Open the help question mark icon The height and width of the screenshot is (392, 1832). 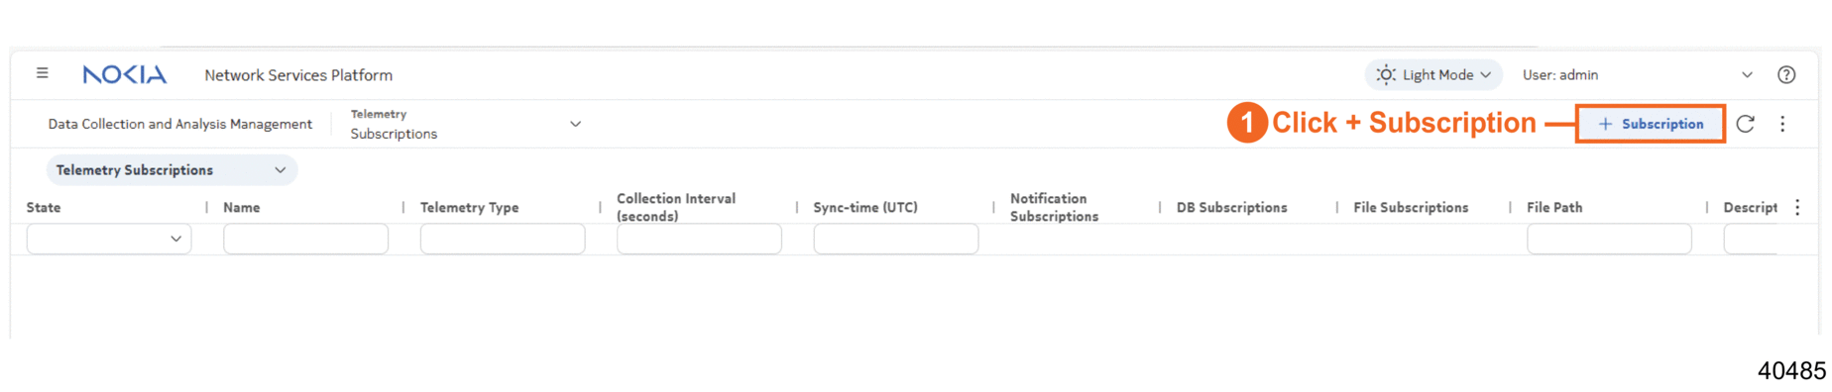pyautogui.click(x=1786, y=75)
